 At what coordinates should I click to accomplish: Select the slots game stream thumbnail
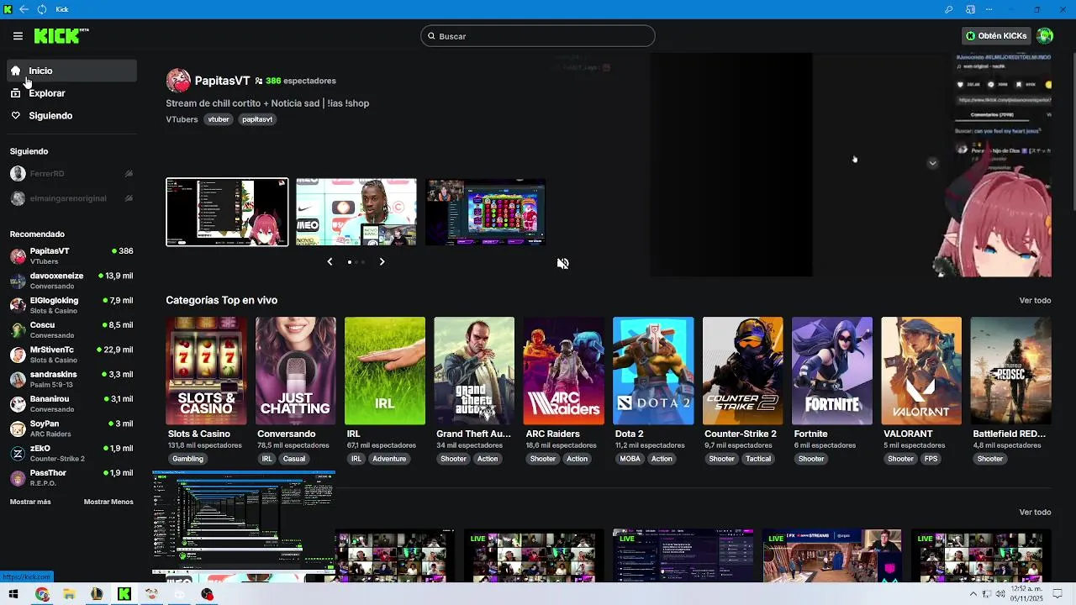pyautogui.click(x=485, y=212)
